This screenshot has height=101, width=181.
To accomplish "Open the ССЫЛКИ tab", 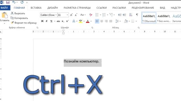I will pos(102,8).
